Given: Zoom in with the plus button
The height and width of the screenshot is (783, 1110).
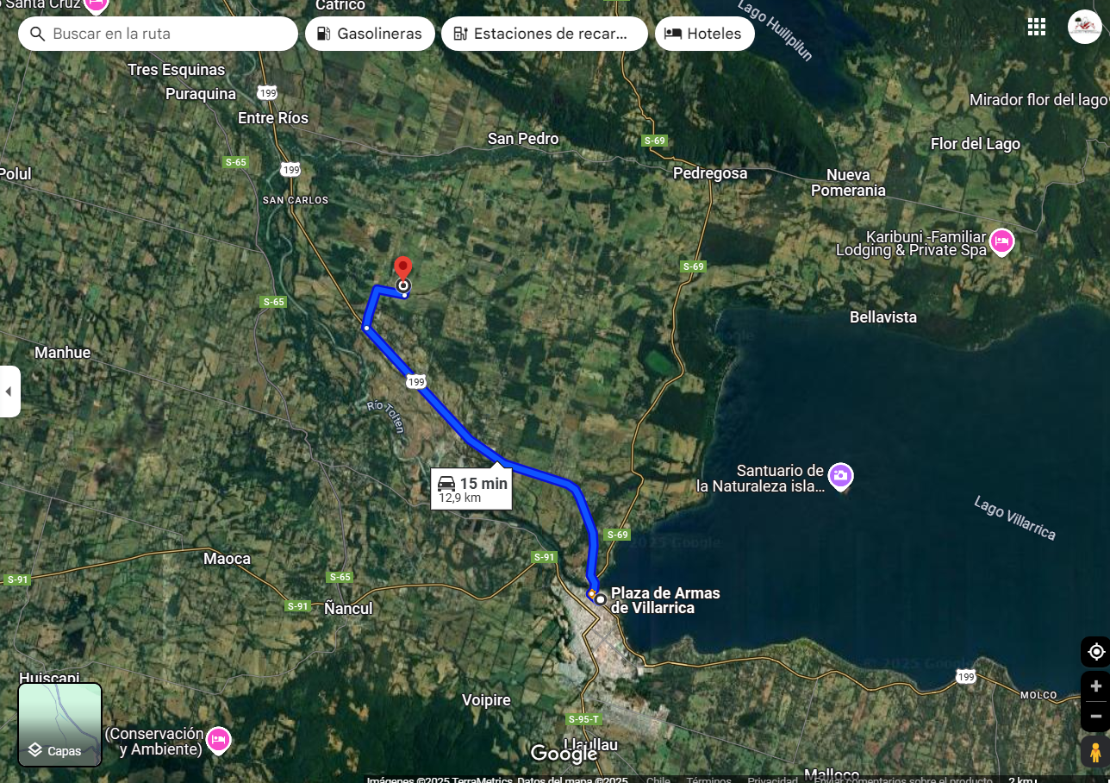Looking at the screenshot, I should [x=1095, y=686].
